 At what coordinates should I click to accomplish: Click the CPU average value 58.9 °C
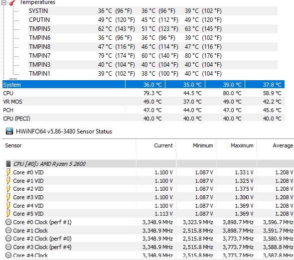[272, 93]
